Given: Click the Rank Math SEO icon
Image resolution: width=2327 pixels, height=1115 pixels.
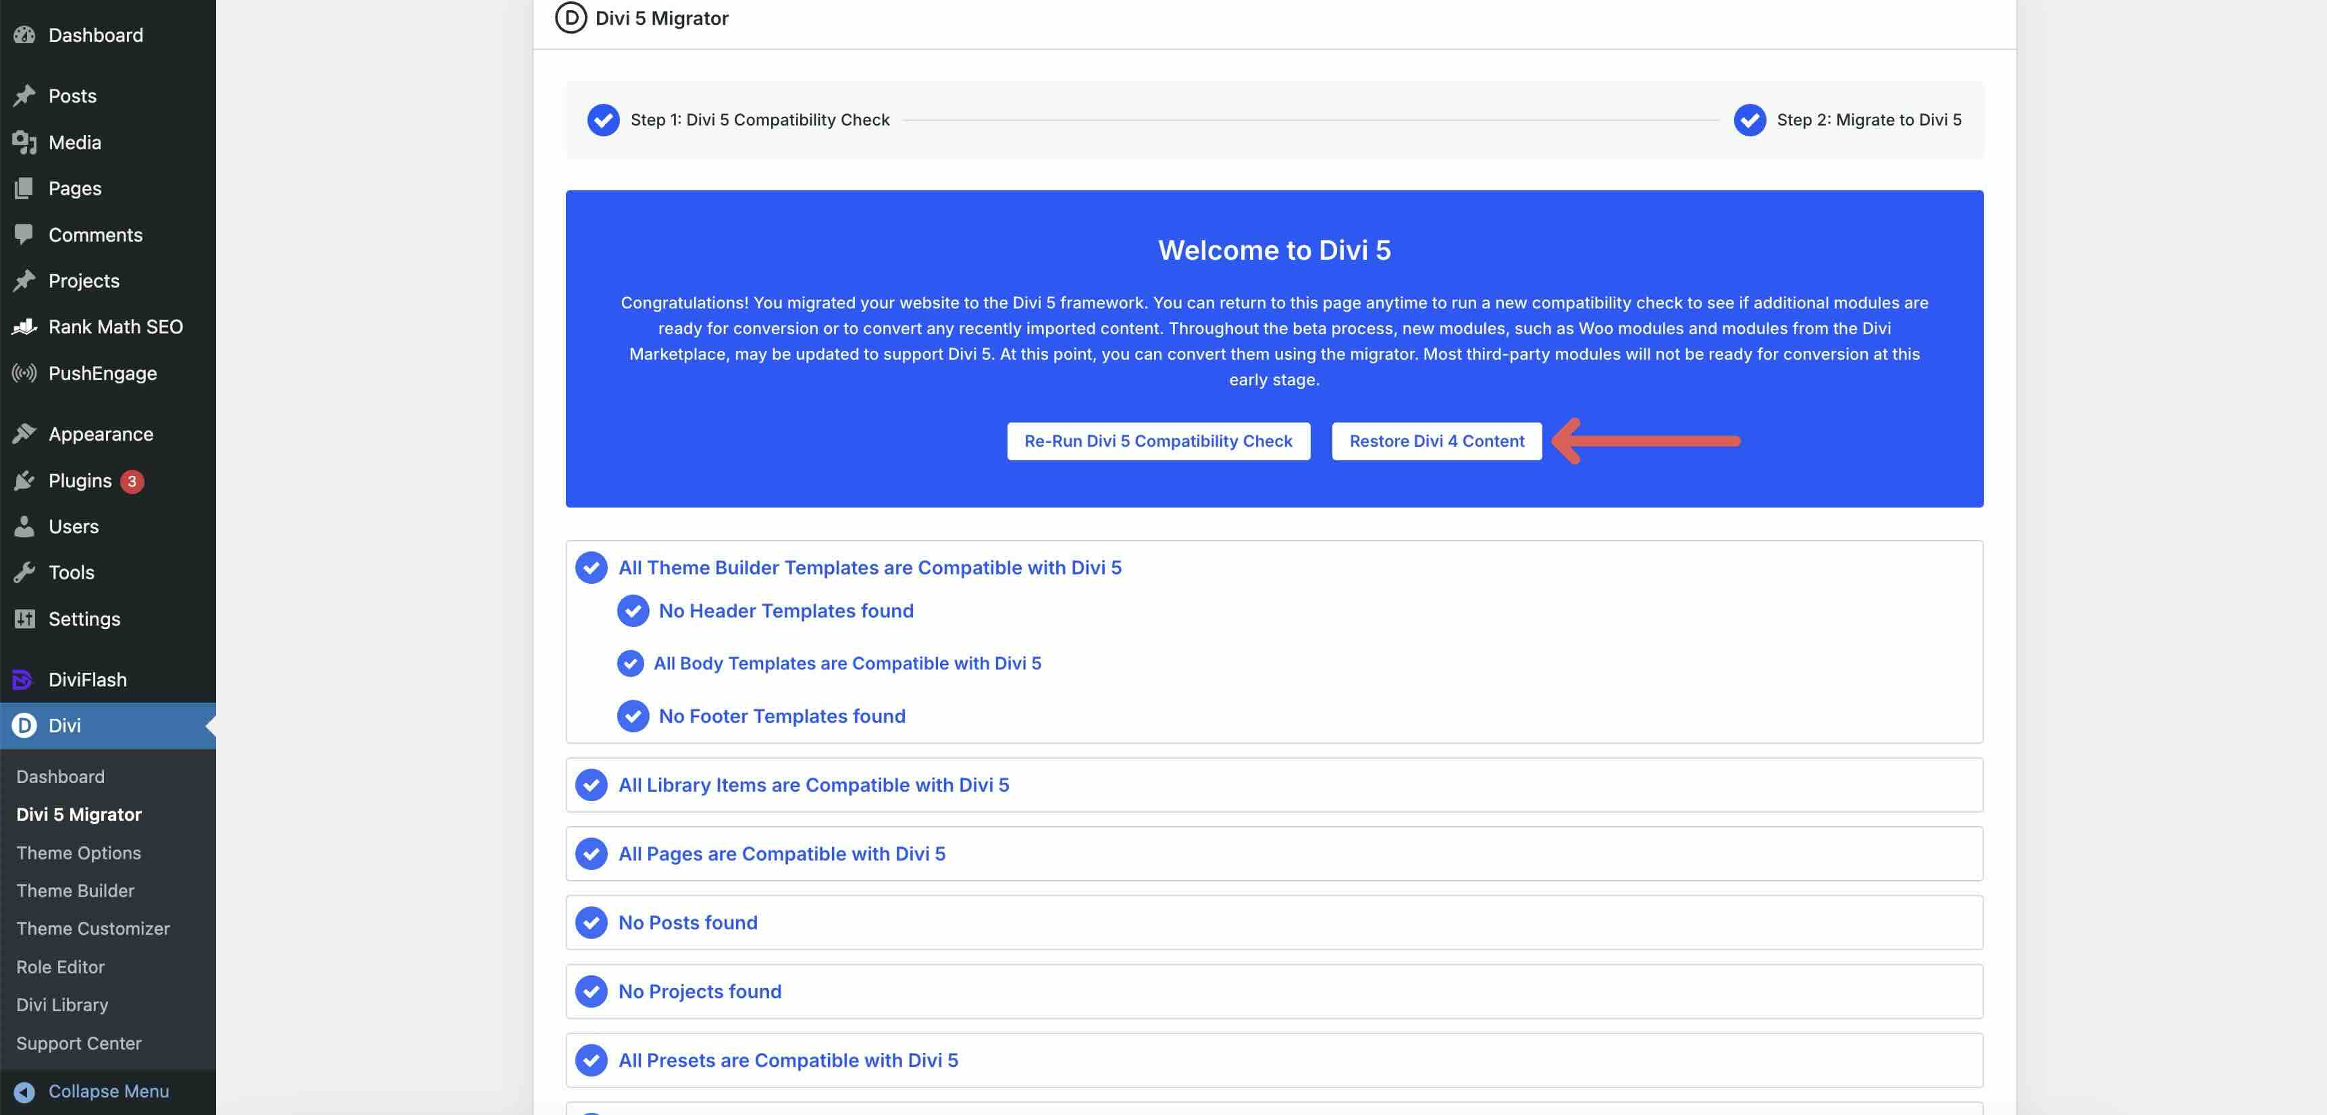Looking at the screenshot, I should (24, 326).
